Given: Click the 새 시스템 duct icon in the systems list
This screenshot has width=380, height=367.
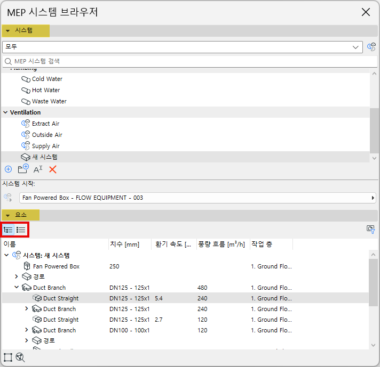Looking at the screenshot, I should pyautogui.click(x=26, y=157).
